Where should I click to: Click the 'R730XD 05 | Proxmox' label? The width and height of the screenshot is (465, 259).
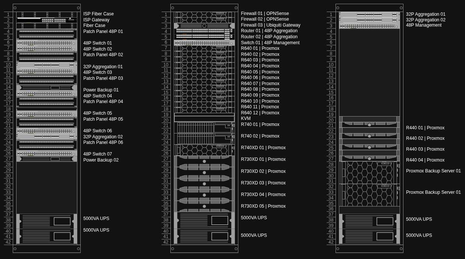point(263,206)
